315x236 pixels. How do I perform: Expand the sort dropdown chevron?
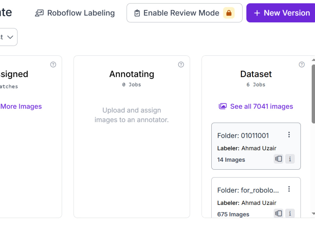(x=10, y=37)
